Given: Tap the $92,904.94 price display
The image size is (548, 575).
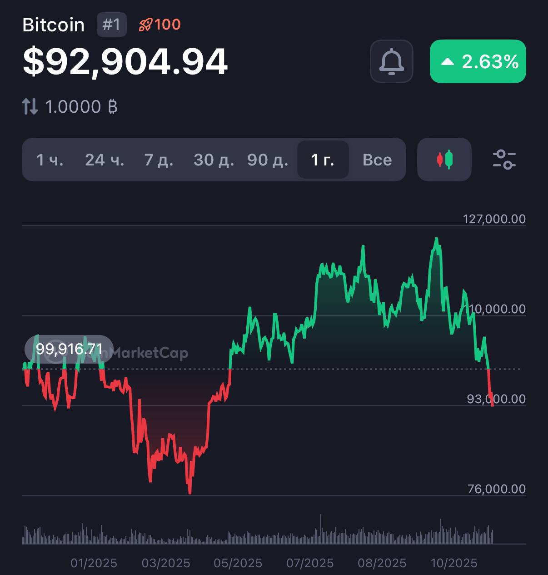Looking at the screenshot, I should coord(125,61).
